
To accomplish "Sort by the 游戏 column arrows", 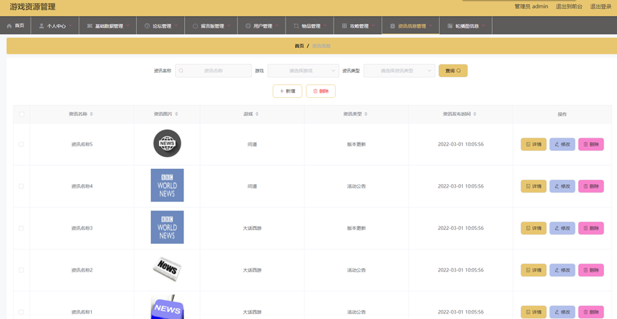I will tap(257, 114).
